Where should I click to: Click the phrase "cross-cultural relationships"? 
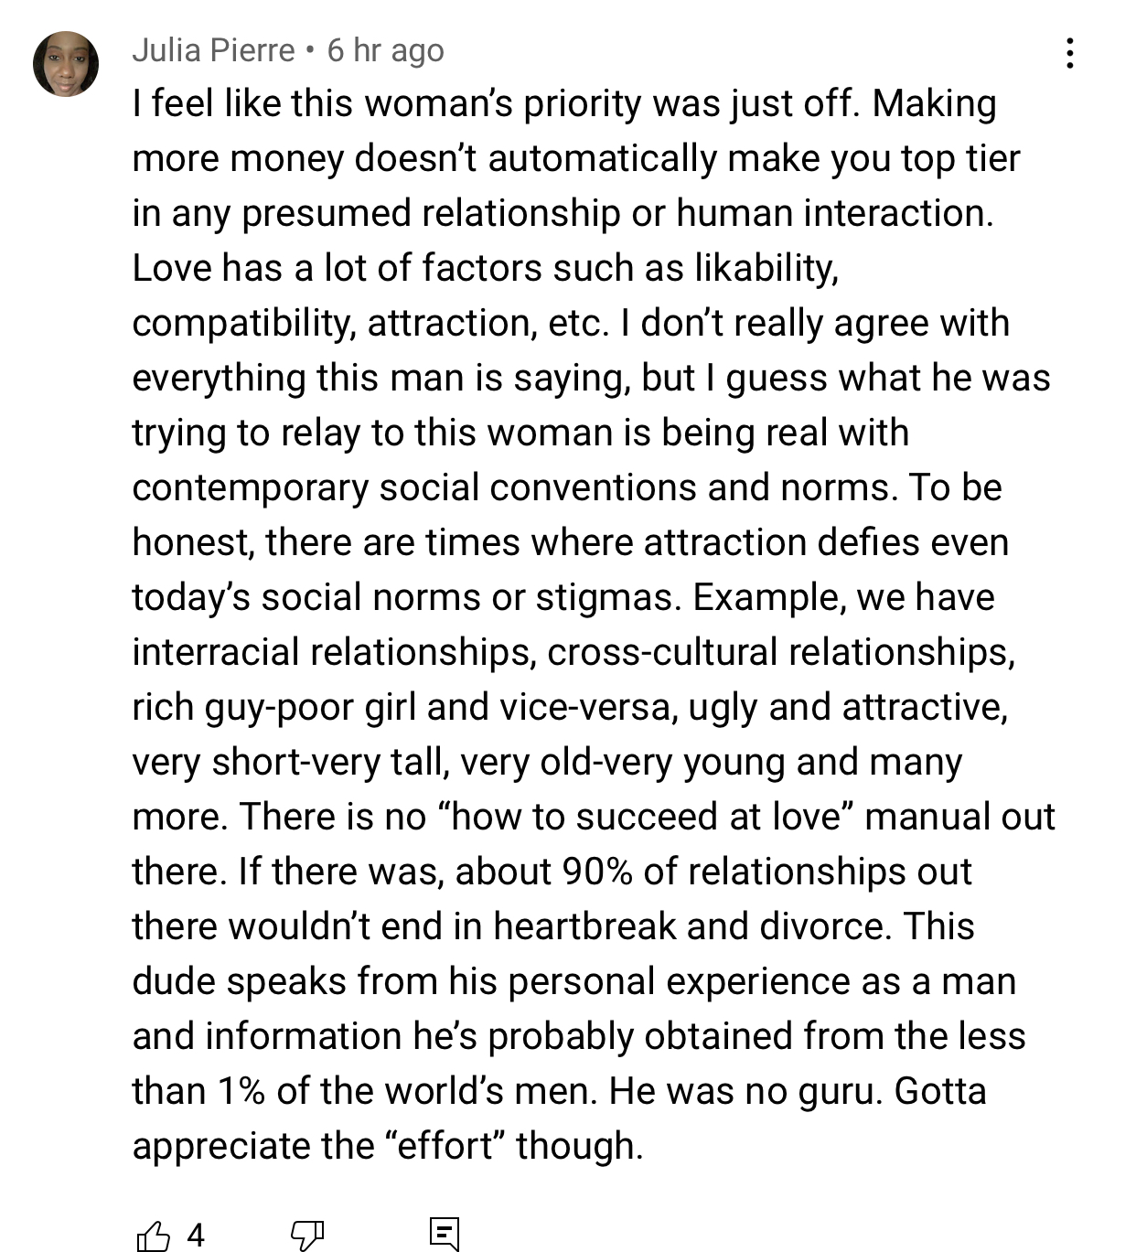pos(780,652)
